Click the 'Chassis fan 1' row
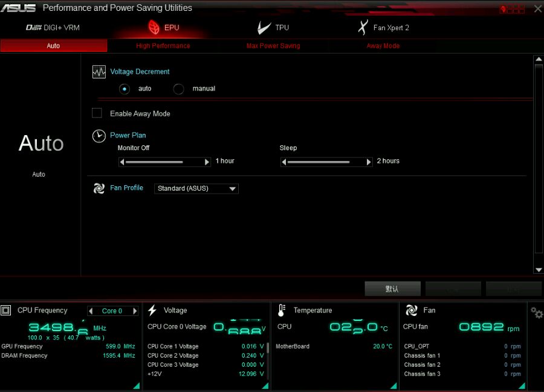The height and width of the screenshot is (392, 544). tap(462, 356)
